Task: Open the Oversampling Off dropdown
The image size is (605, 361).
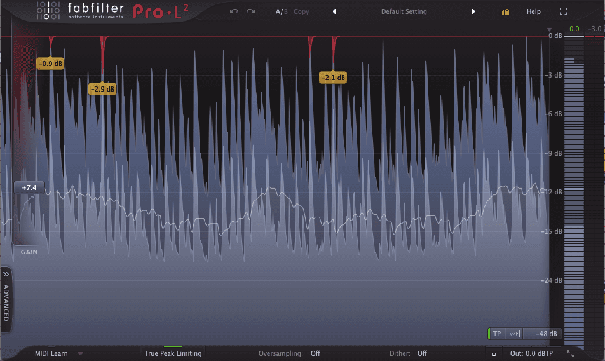Action: [x=315, y=353]
